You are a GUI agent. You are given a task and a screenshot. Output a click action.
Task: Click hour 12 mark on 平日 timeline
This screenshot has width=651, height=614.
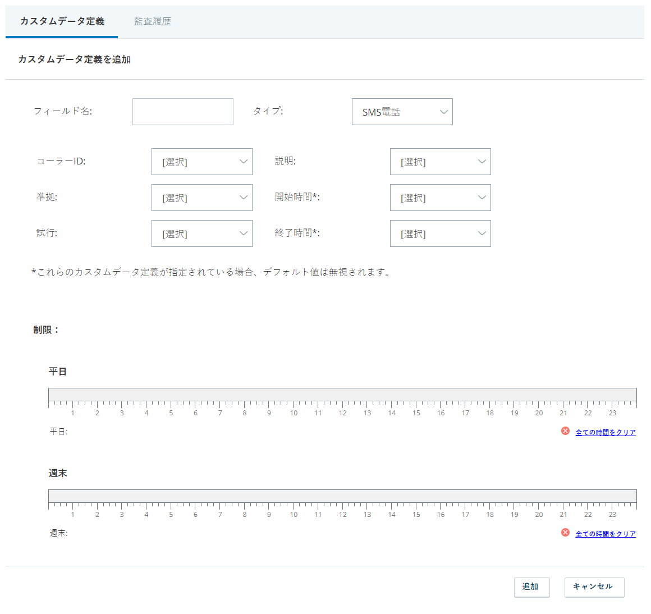coord(342,413)
